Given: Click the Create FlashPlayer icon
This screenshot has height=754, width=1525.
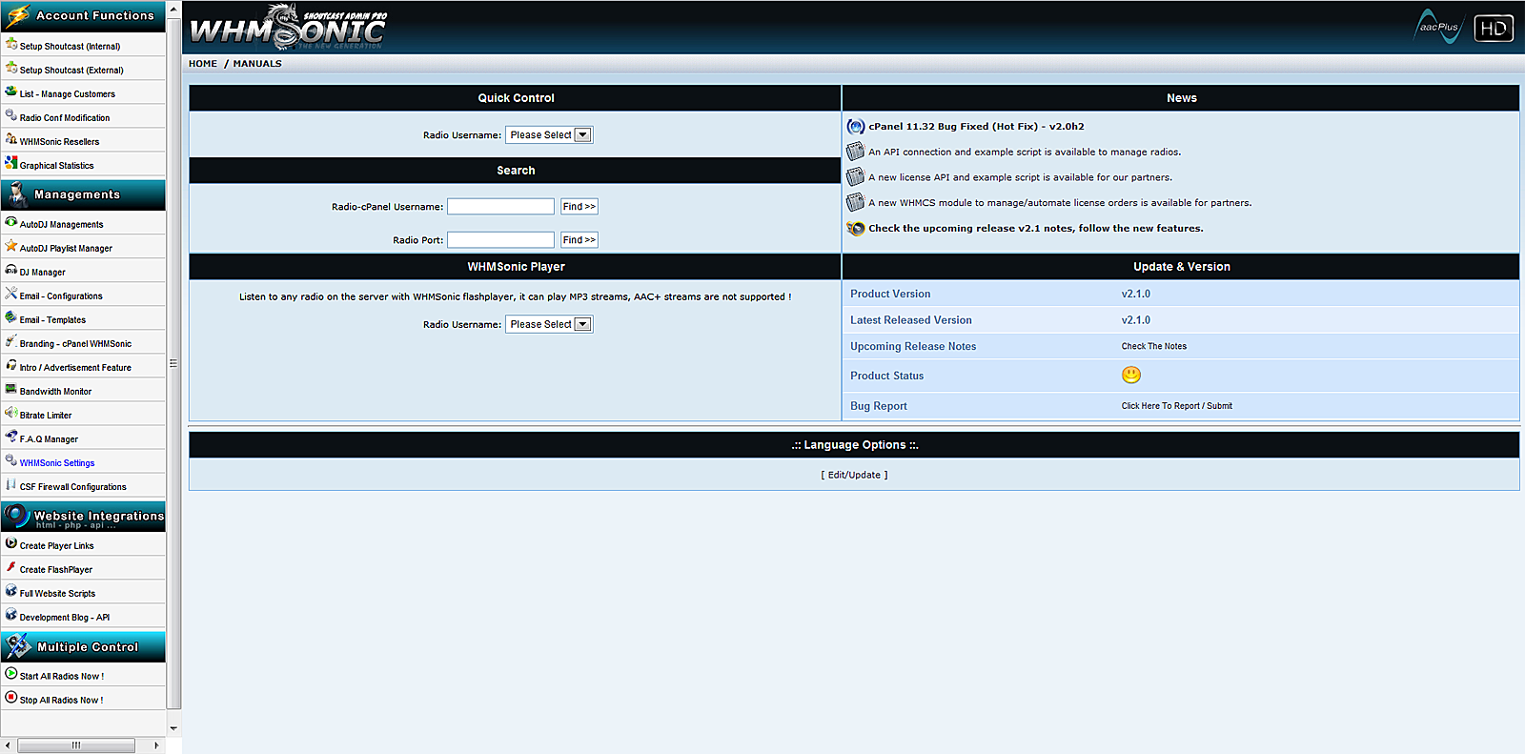Looking at the screenshot, I should pos(11,567).
